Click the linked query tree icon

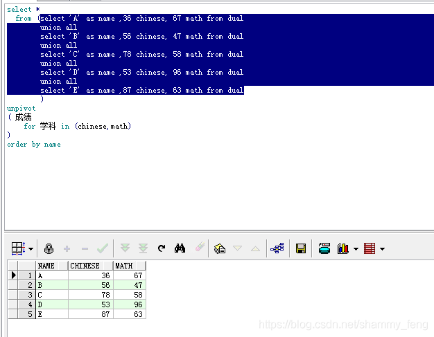pyautogui.click(x=277, y=248)
